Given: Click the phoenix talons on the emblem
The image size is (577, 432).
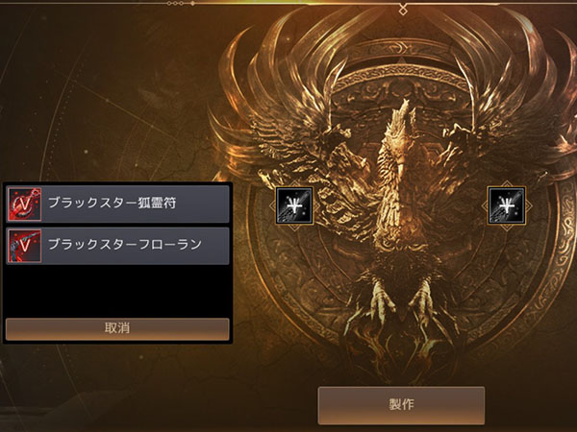Looking at the screenshot, I should click(400, 301).
